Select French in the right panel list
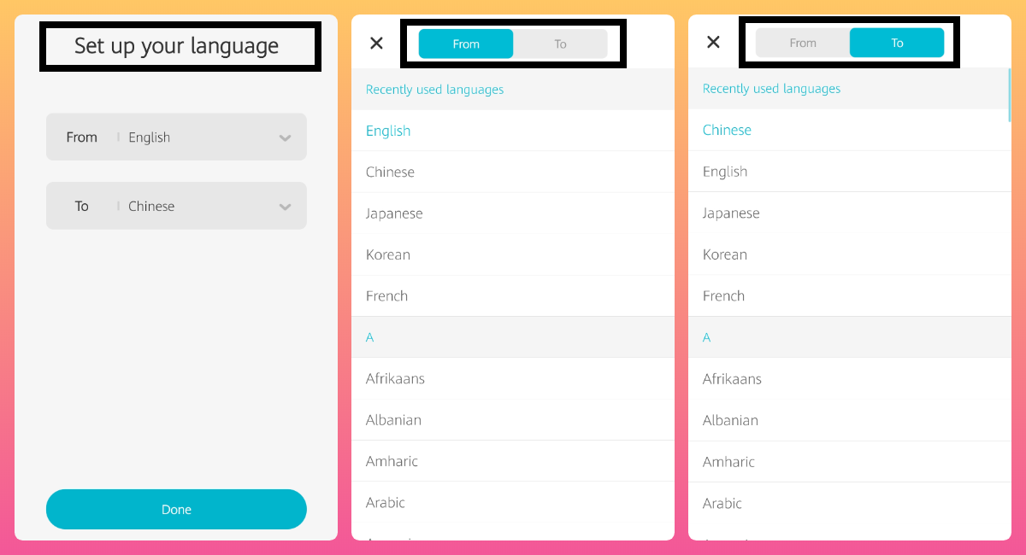This screenshot has height=555, width=1026. point(723,295)
